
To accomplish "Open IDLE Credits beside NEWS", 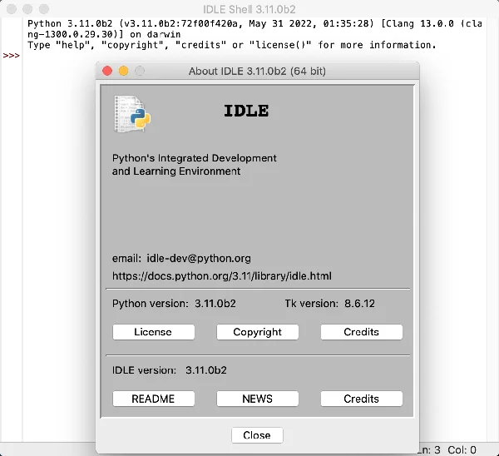I will (362, 399).
